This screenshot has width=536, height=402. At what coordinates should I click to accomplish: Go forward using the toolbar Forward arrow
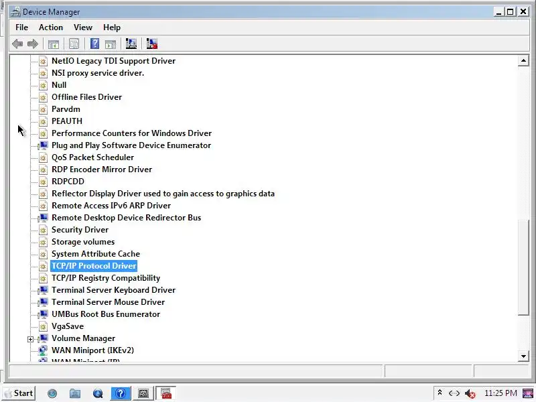tap(32, 44)
